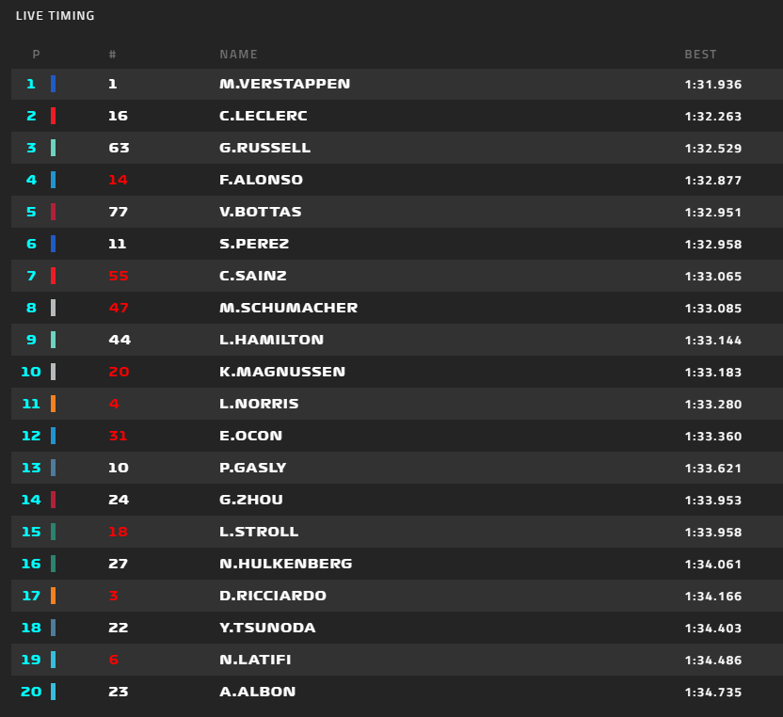Click the blue team color bar beside M.Verstappen
The height and width of the screenshot is (717, 783).
click(x=54, y=84)
